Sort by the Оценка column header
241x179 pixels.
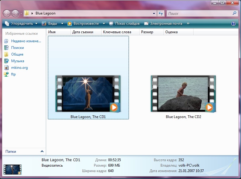[178, 32]
